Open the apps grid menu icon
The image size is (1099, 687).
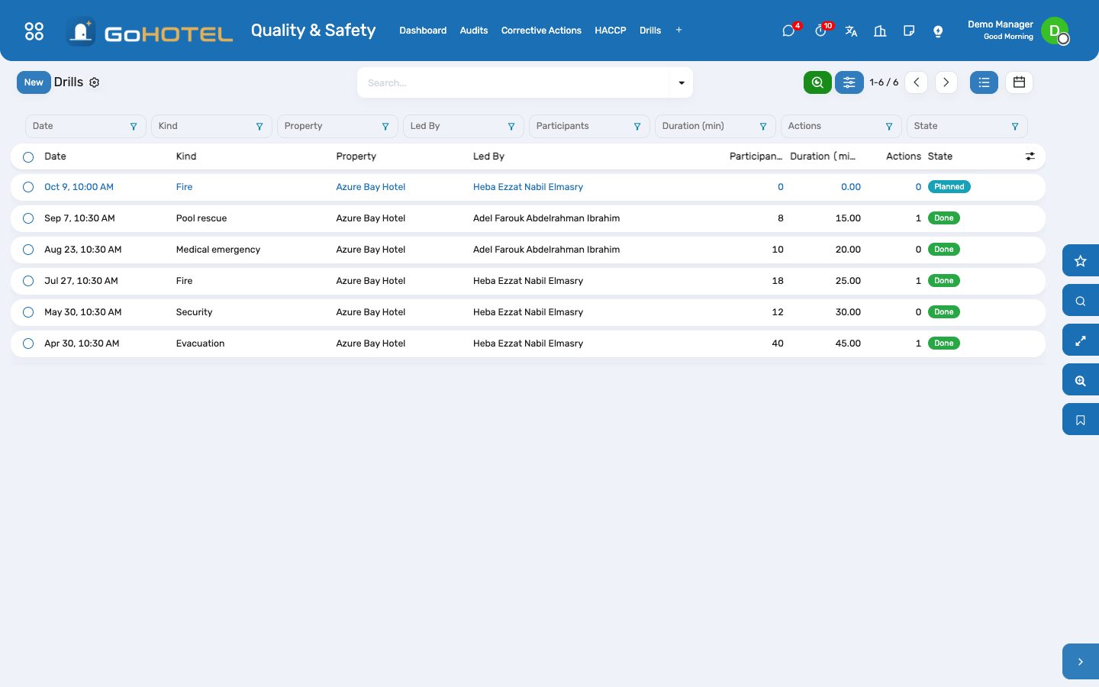tap(34, 31)
